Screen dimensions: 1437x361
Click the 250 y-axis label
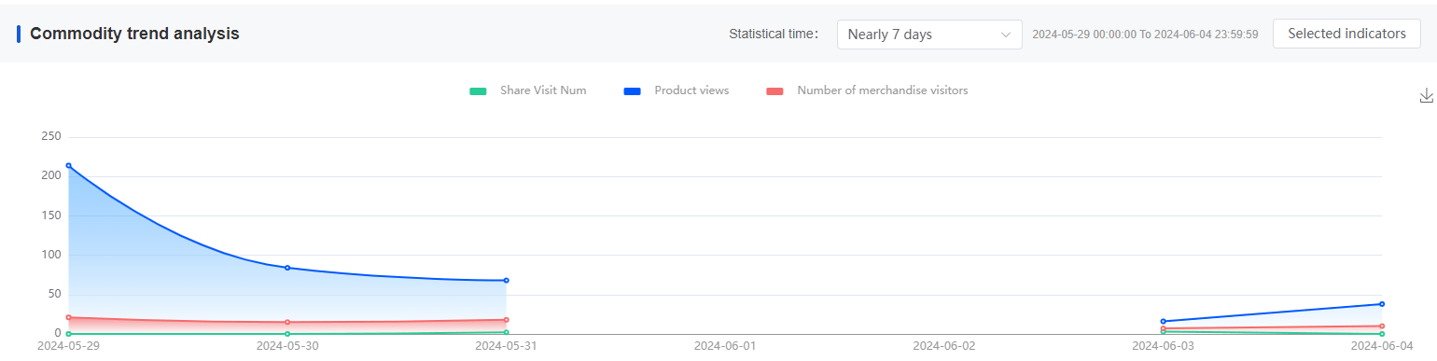pos(51,137)
